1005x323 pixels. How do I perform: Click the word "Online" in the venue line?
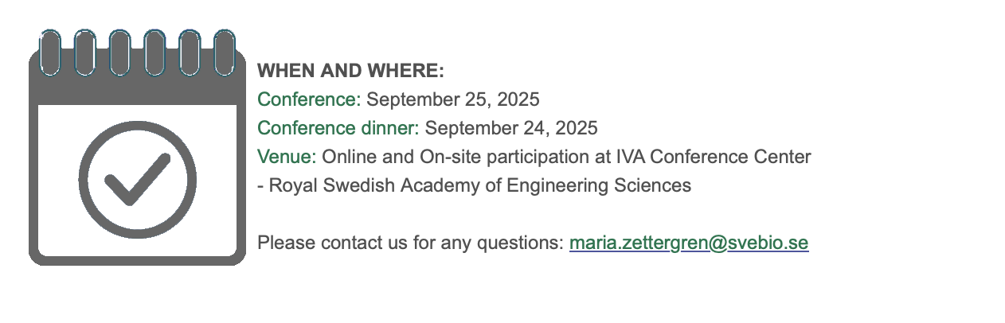[344, 157]
